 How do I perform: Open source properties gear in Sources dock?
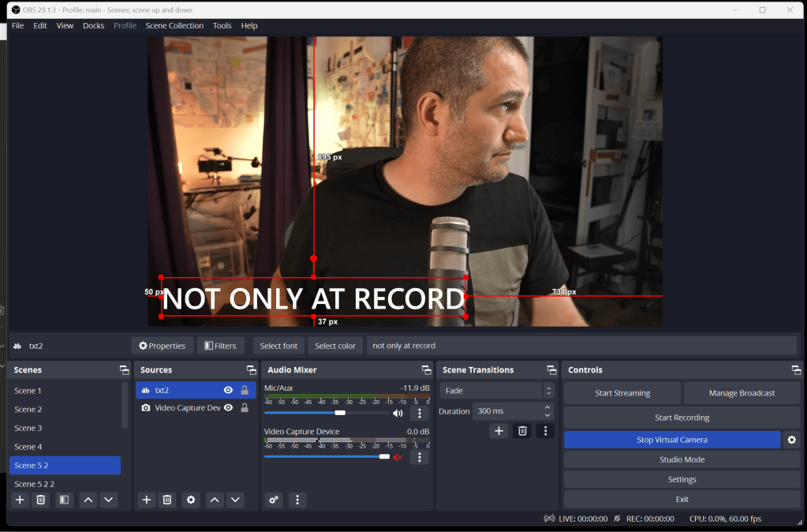(191, 500)
